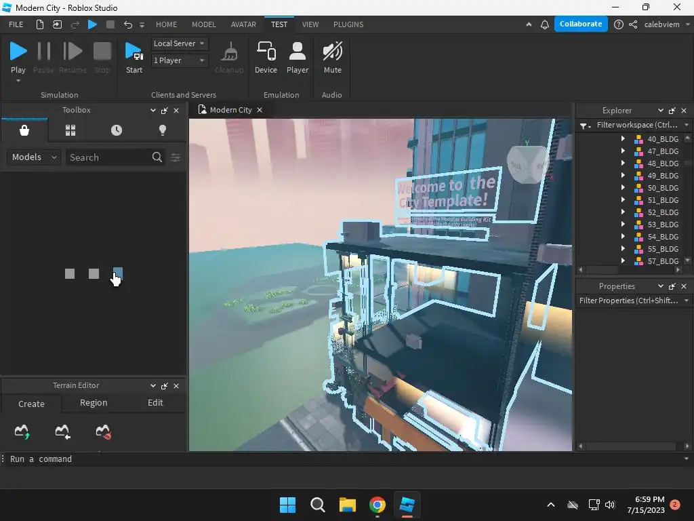Screen dimensions: 694x521
Task: Select 47_BLDG in the Explorer
Action: (x=663, y=151)
